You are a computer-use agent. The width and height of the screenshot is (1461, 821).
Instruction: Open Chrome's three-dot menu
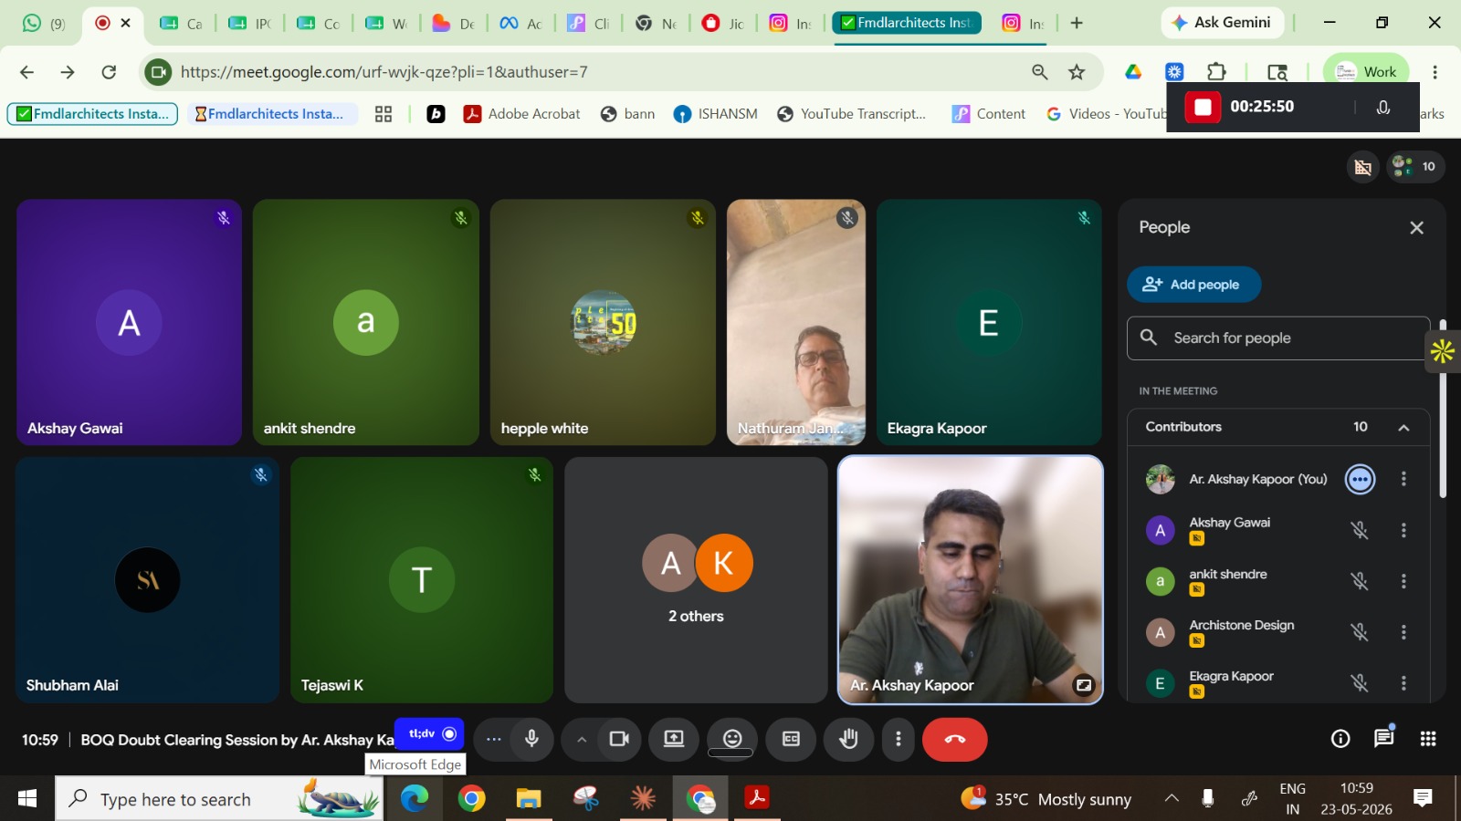pos(1435,72)
